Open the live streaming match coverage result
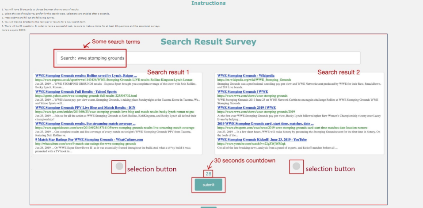 pyautogui.click(x=85, y=123)
